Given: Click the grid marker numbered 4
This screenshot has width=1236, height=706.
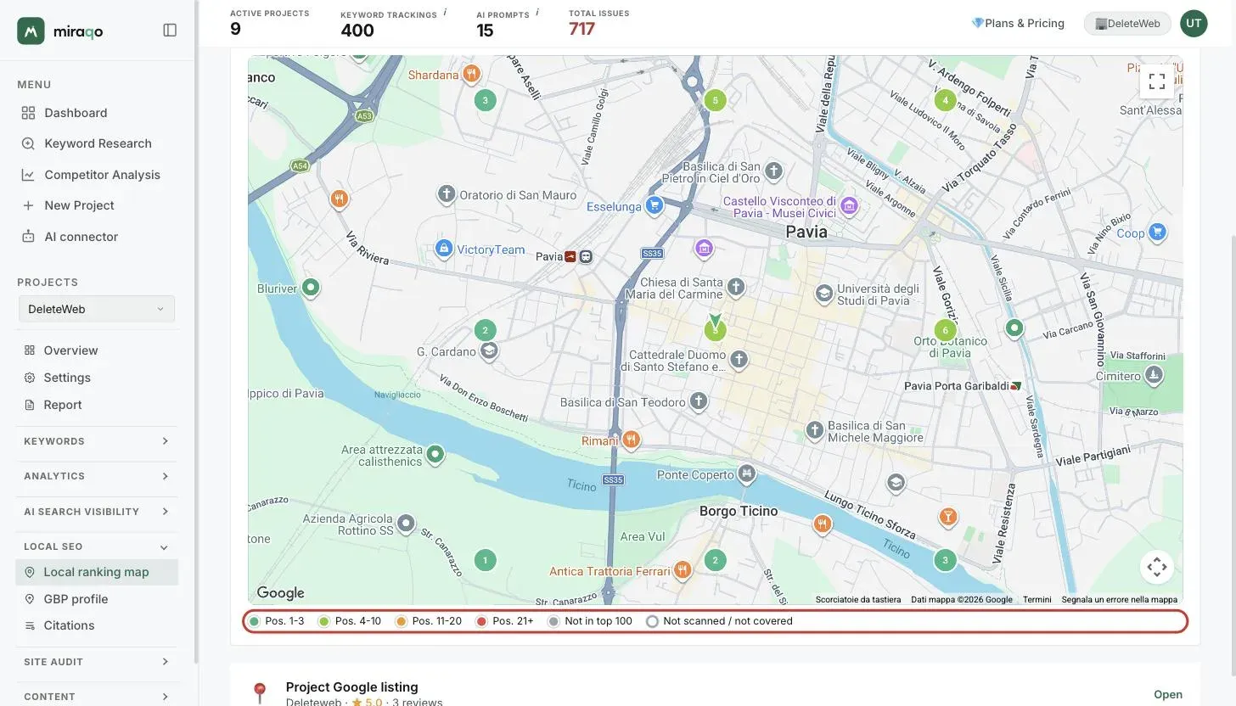Looking at the screenshot, I should tap(945, 100).
